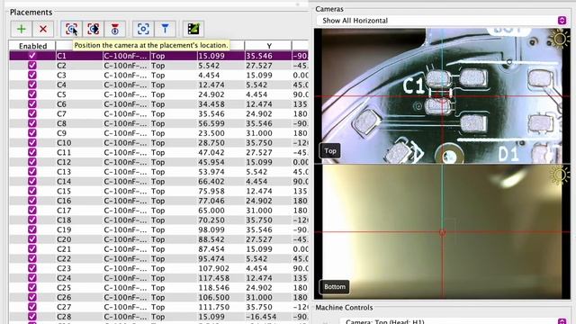
Task: Select placement ID C10
Action: coord(64,142)
